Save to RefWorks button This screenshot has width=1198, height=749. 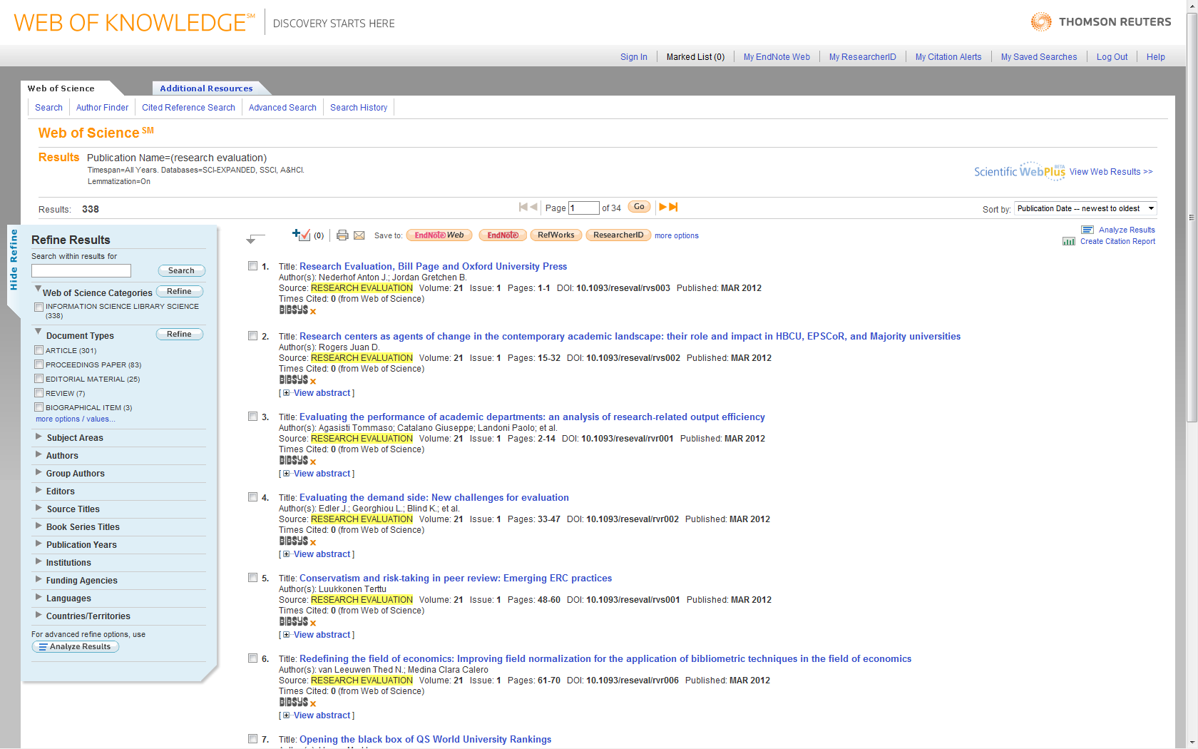[556, 235]
